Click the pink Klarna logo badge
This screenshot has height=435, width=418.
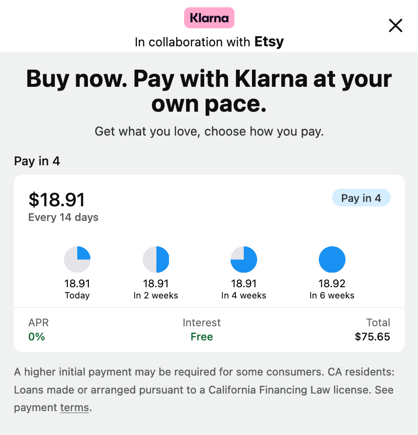209,18
